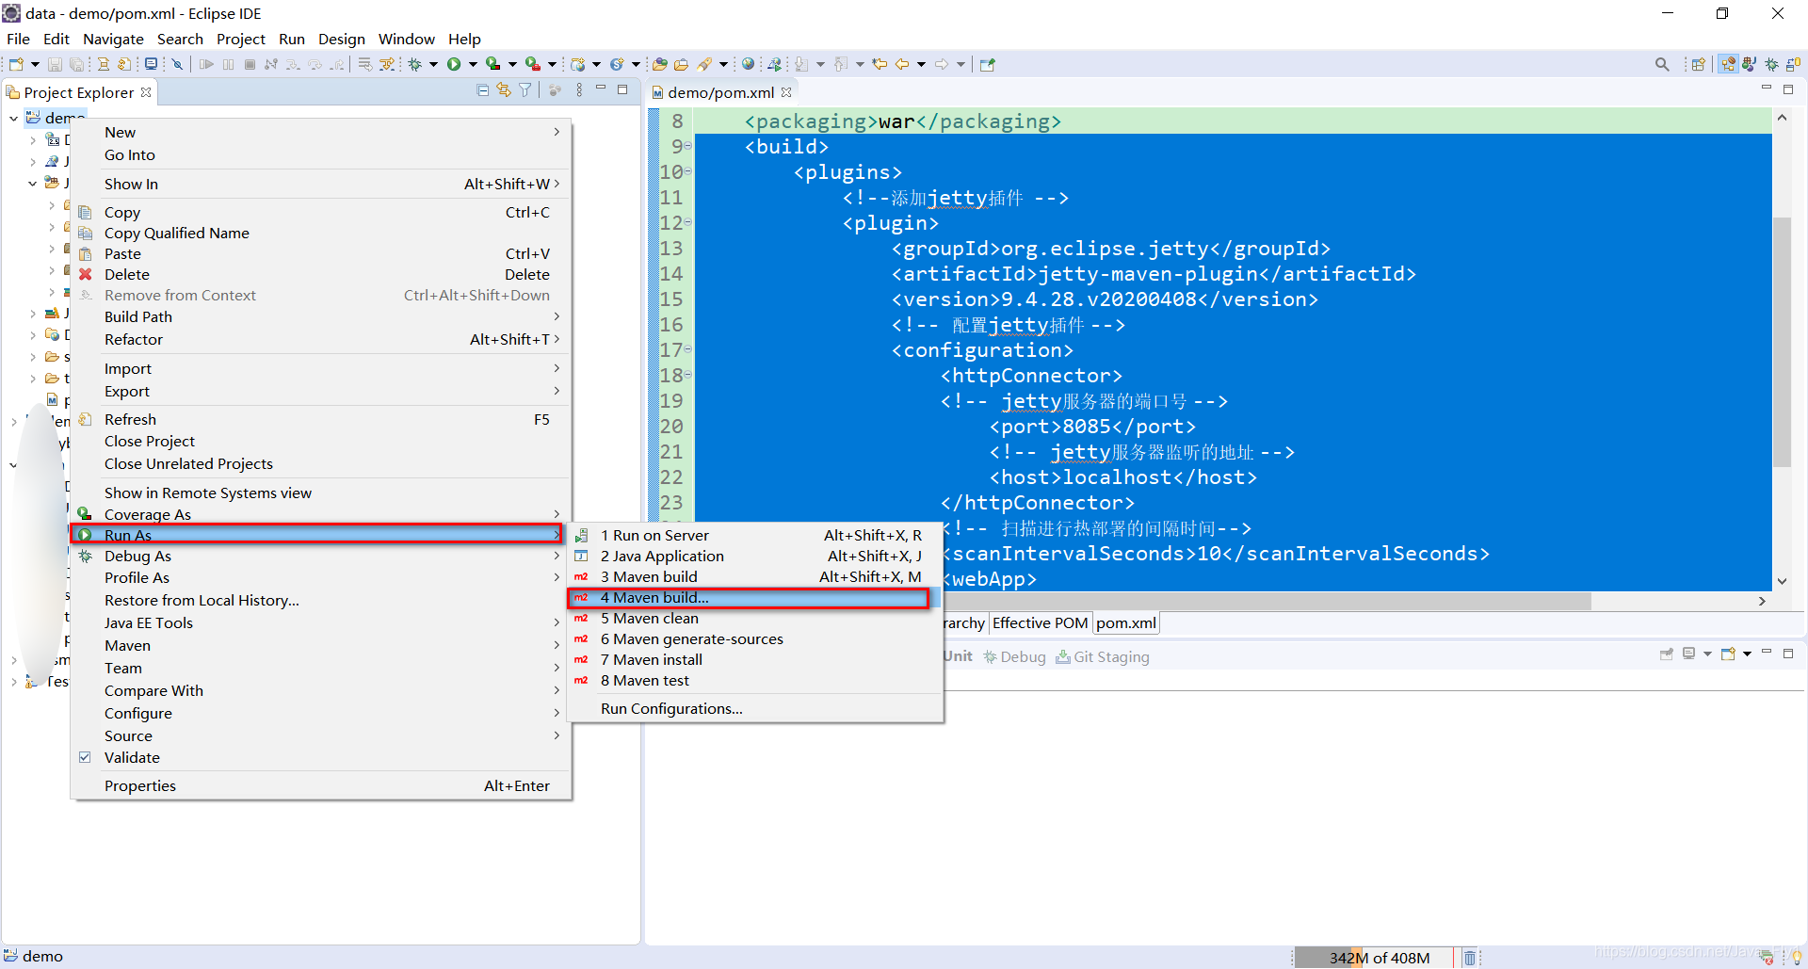Click the Save toolbar icon
The width and height of the screenshot is (1808, 969).
coord(55,64)
